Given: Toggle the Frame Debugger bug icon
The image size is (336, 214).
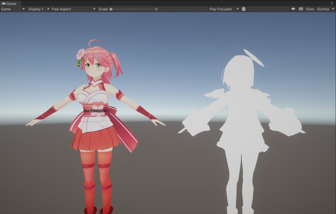Looking at the screenshot, I should point(244,9).
